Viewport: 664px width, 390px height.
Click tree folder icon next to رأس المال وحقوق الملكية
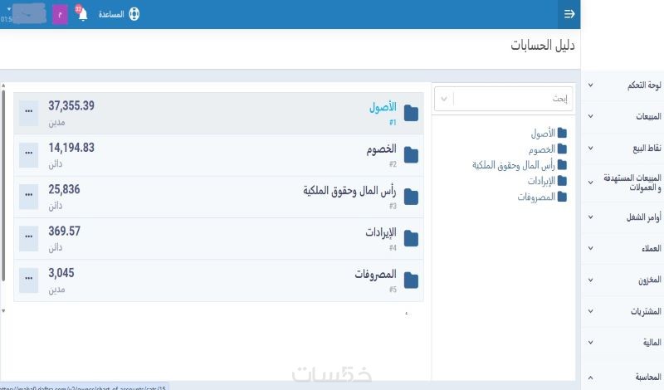point(562,165)
